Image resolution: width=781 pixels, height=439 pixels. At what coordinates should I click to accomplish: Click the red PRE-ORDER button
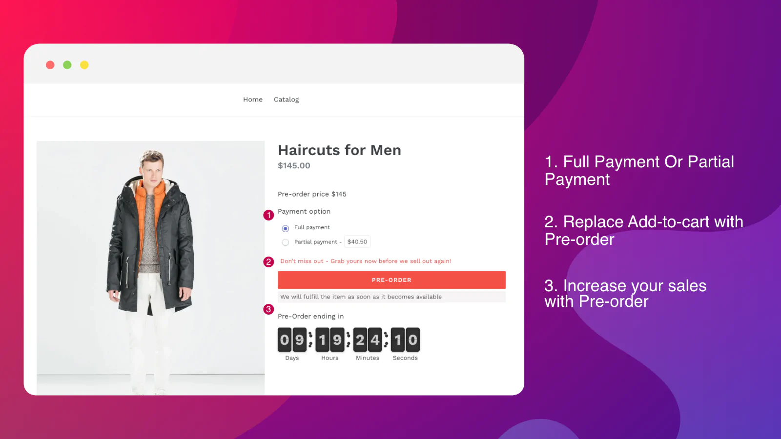click(391, 280)
